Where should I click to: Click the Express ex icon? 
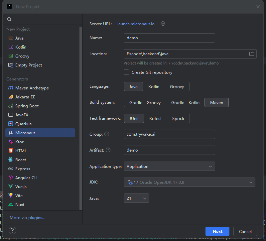[x=11, y=169]
